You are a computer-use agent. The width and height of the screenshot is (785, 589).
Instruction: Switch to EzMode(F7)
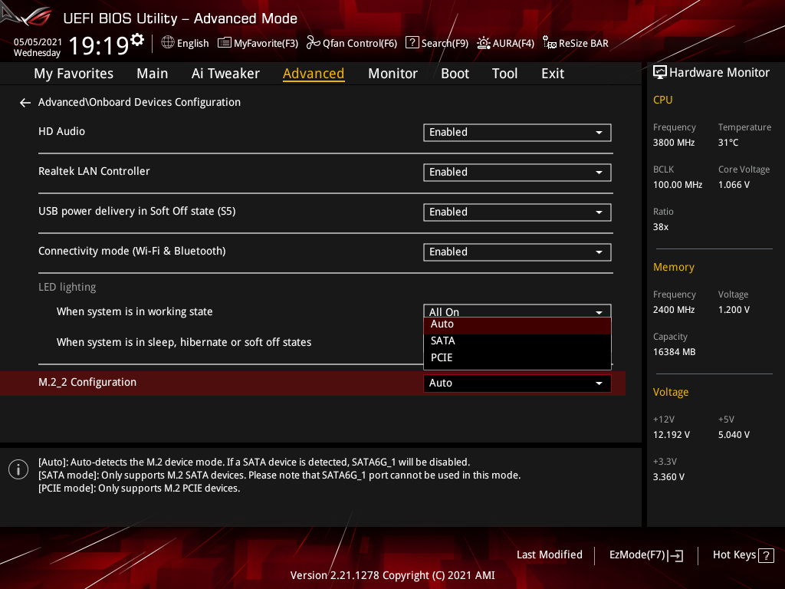point(645,555)
